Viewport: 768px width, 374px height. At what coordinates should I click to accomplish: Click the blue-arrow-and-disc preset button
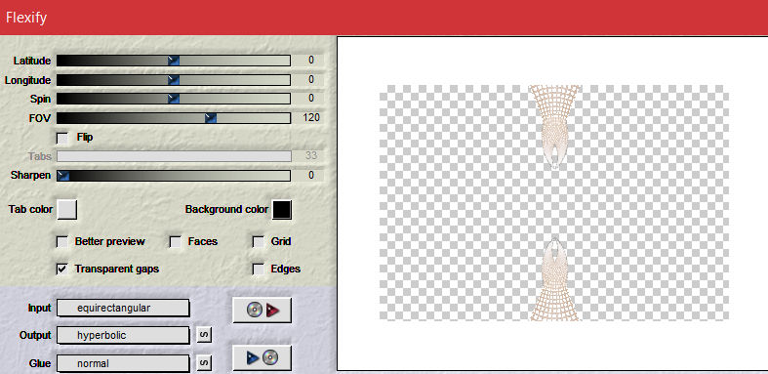click(x=263, y=357)
